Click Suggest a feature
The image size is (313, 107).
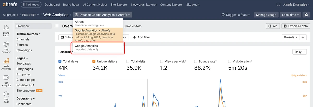(236, 15)
